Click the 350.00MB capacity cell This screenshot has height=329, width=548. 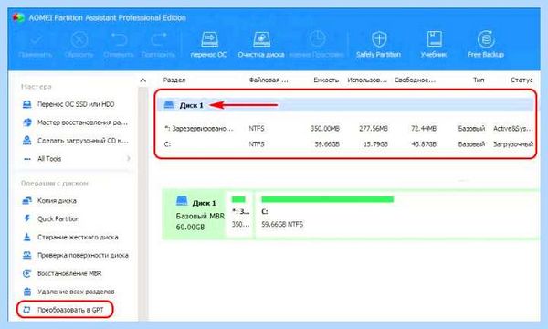(325, 128)
